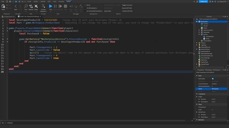Select StarterGui in Explorer
The height and width of the screenshot is (128, 229).
coord(204,60)
